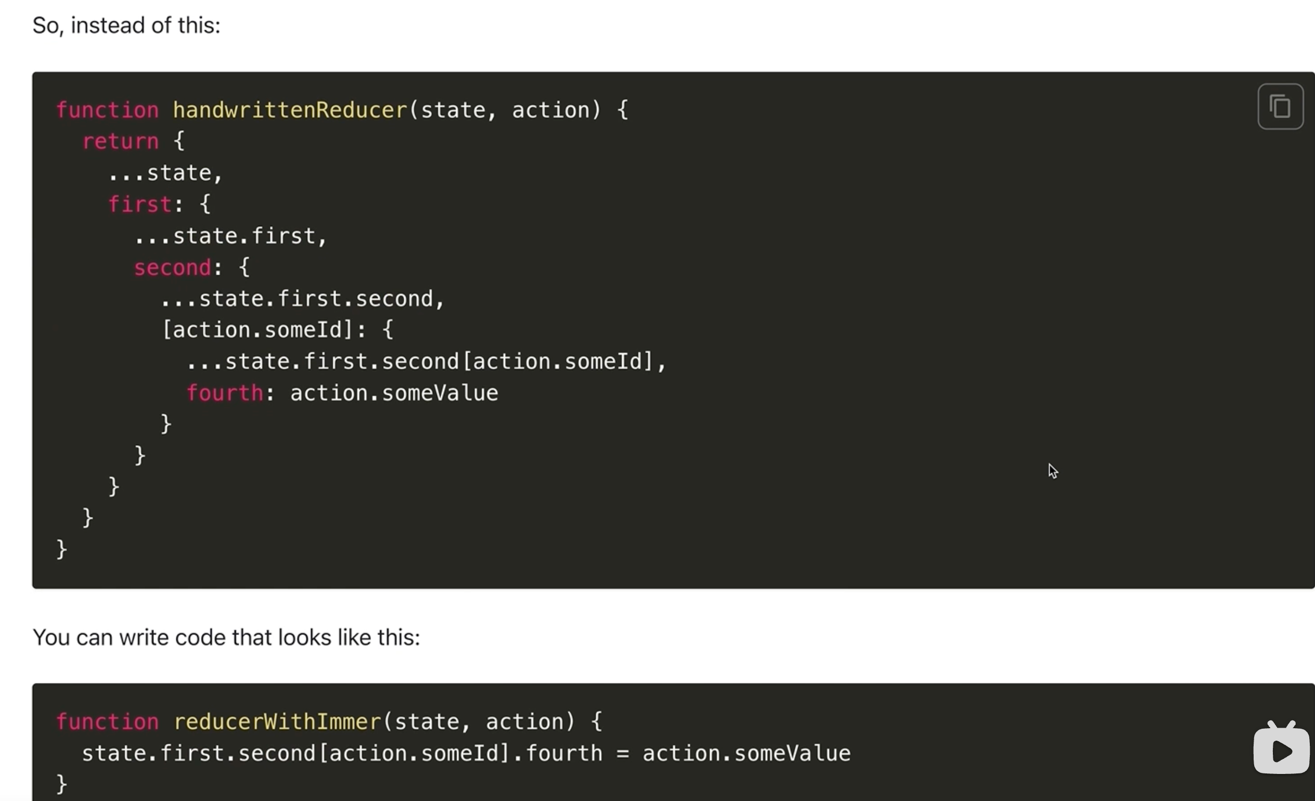The image size is (1315, 801).
Task: Click the Immer 'state.first.second[action.someId].fourth' assignment line
Action: [466, 753]
